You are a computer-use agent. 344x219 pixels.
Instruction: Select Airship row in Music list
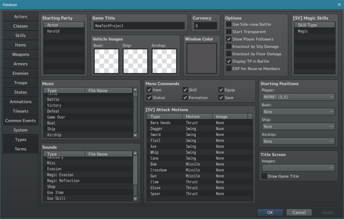(88, 135)
